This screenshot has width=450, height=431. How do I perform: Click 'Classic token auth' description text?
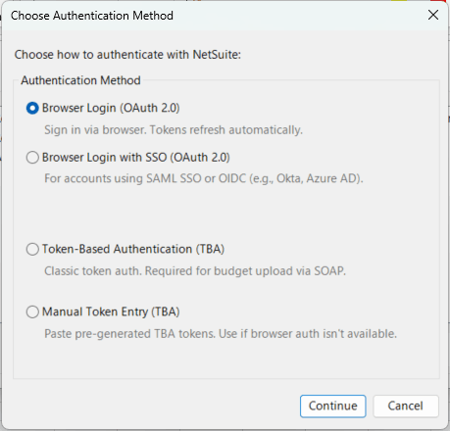(195, 271)
